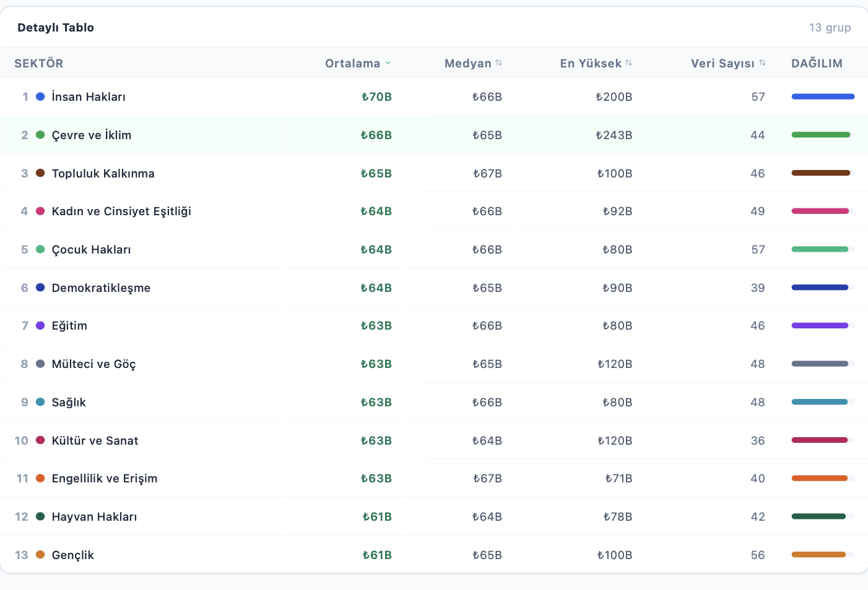Click the brown dot beside Topluluk Kalkınma

[x=40, y=173]
